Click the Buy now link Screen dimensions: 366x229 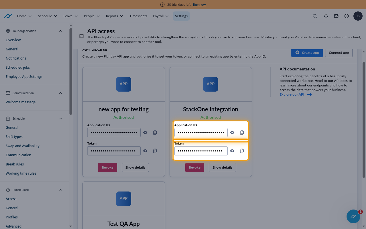coord(199,5)
